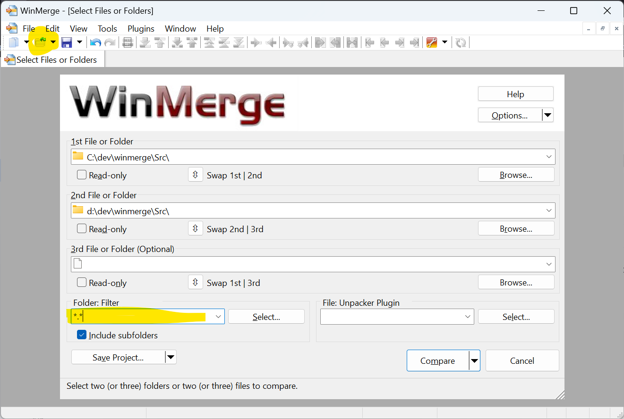Enable Read-only for the 2nd folder
The width and height of the screenshot is (624, 419).
point(81,228)
